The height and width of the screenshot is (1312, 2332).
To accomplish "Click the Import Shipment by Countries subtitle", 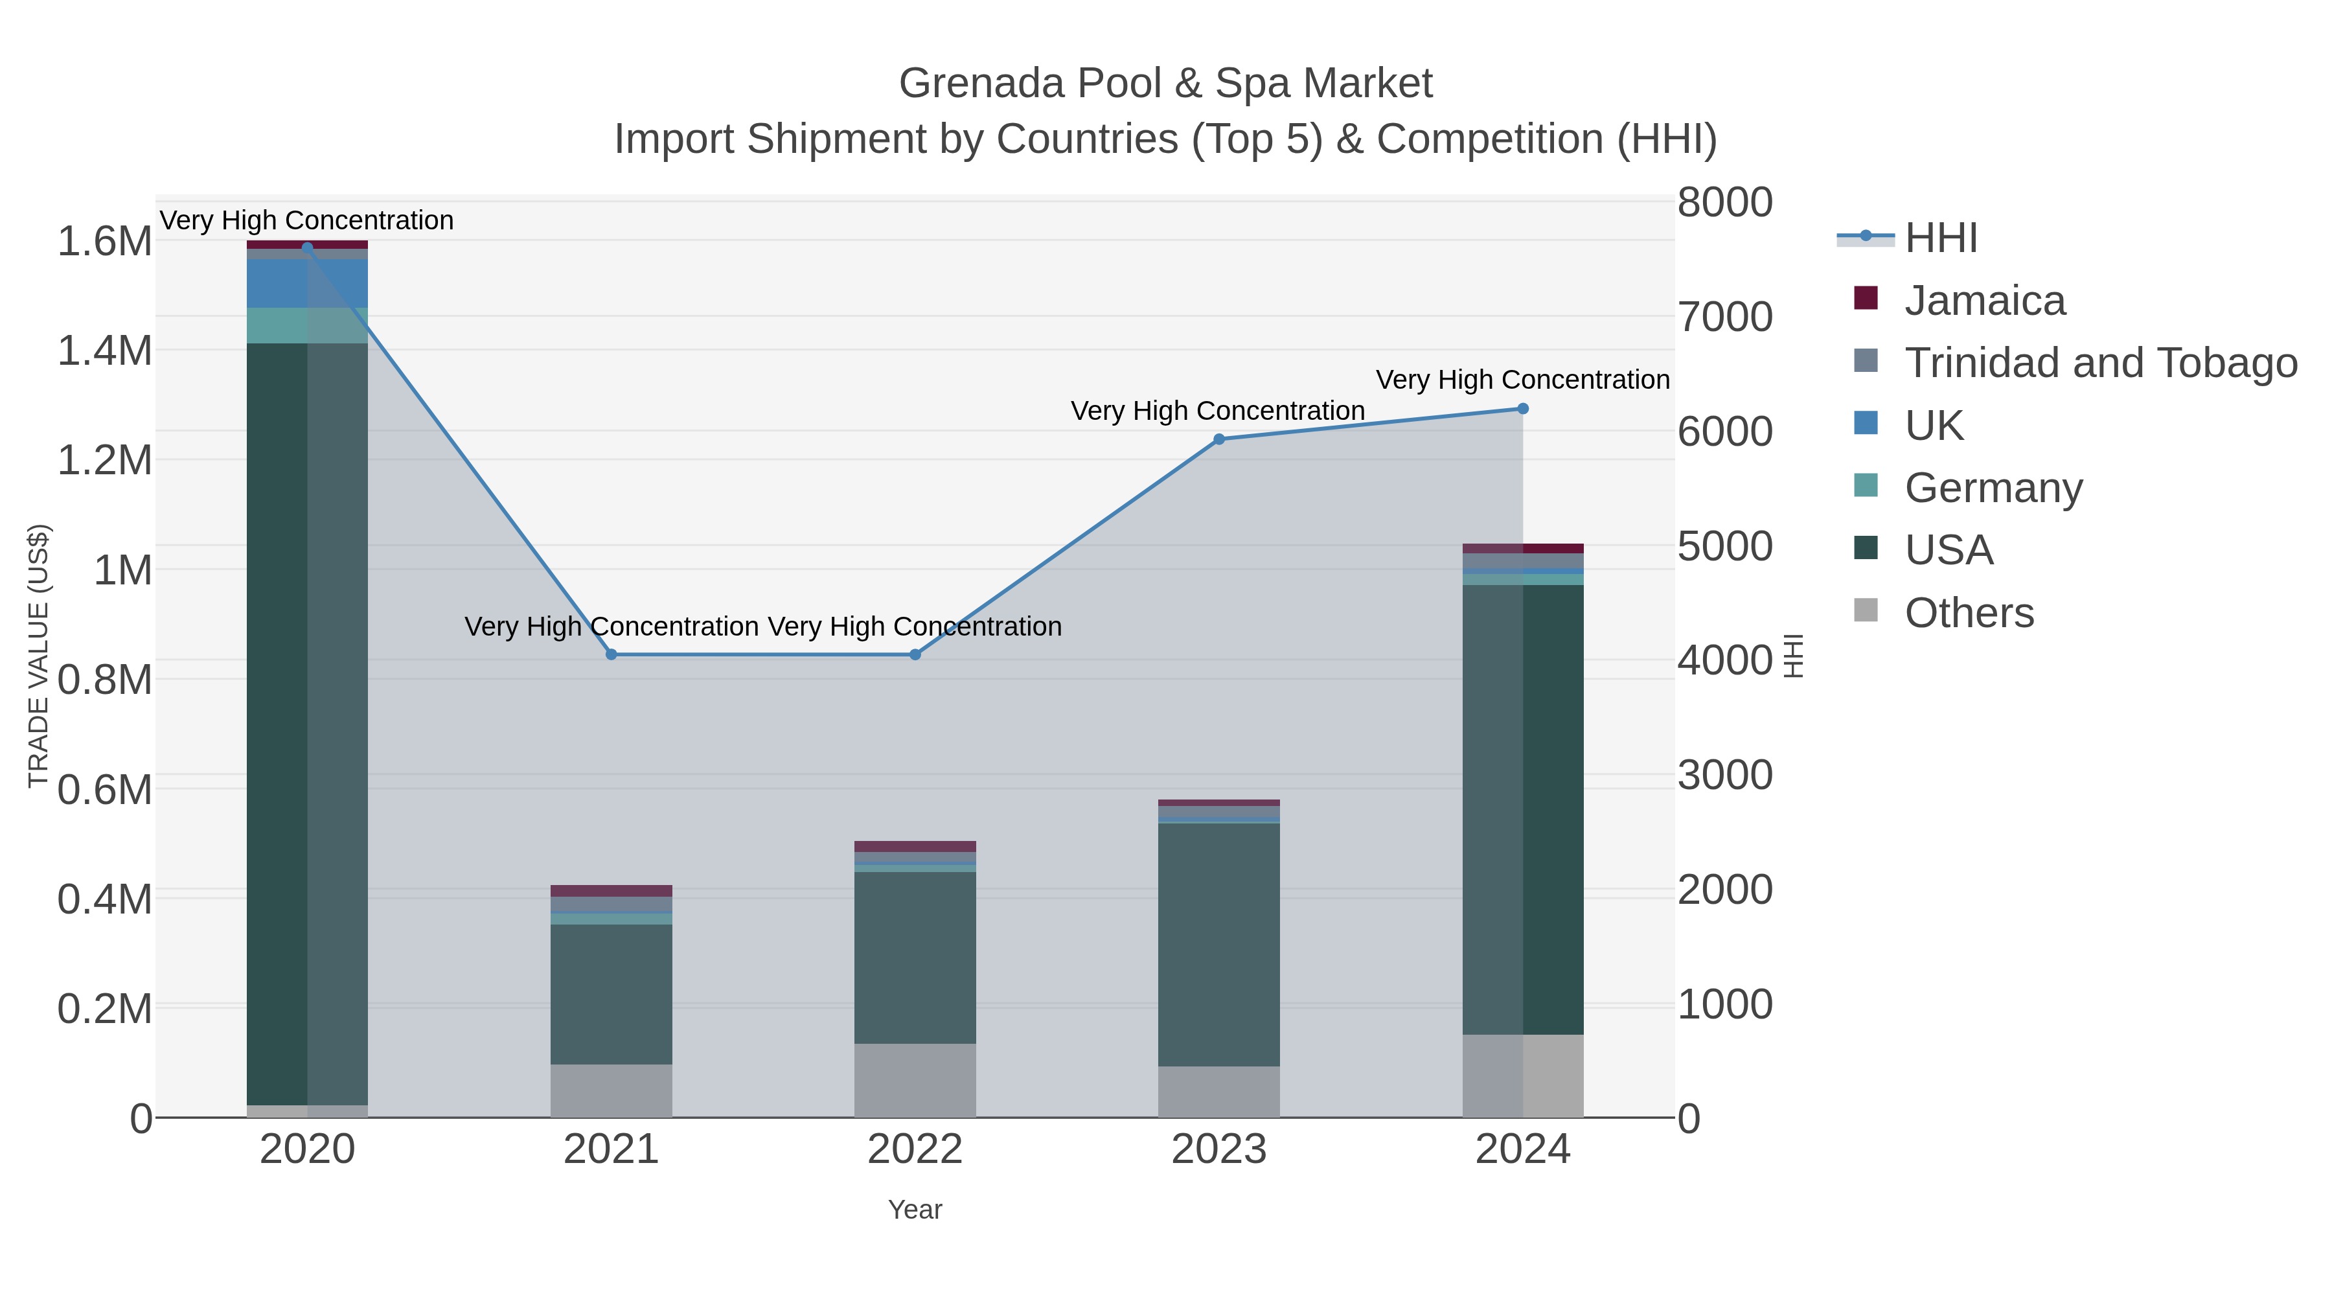I will (1166, 139).
